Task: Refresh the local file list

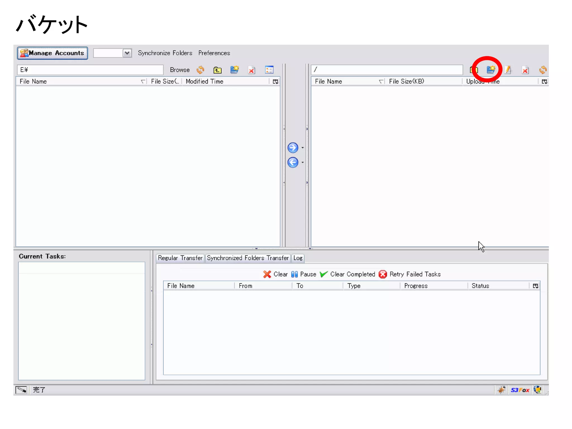Action: 200,70
